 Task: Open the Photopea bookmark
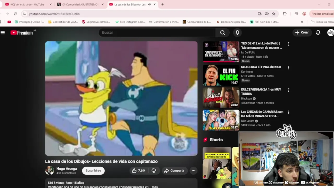29,22
